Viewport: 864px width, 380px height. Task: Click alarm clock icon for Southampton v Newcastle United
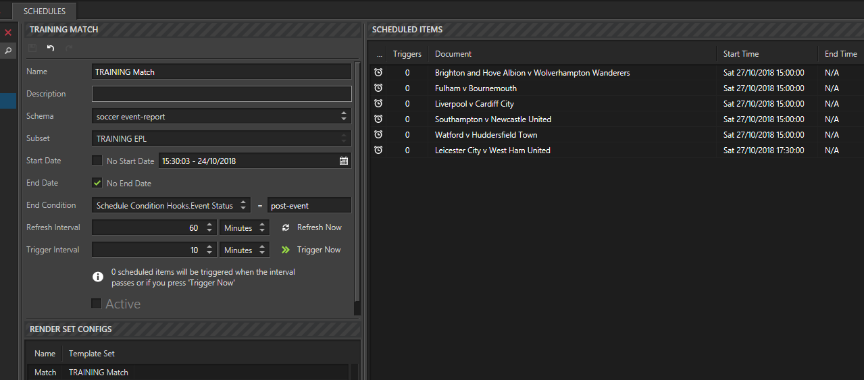pyautogui.click(x=378, y=119)
